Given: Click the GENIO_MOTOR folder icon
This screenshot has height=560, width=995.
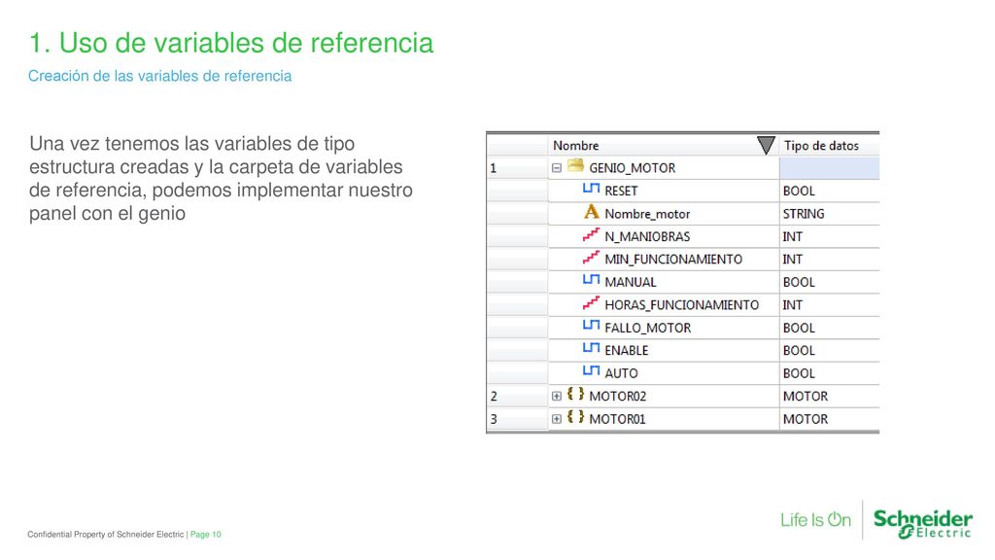Looking at the screenshot, I should tap(575, 165).
